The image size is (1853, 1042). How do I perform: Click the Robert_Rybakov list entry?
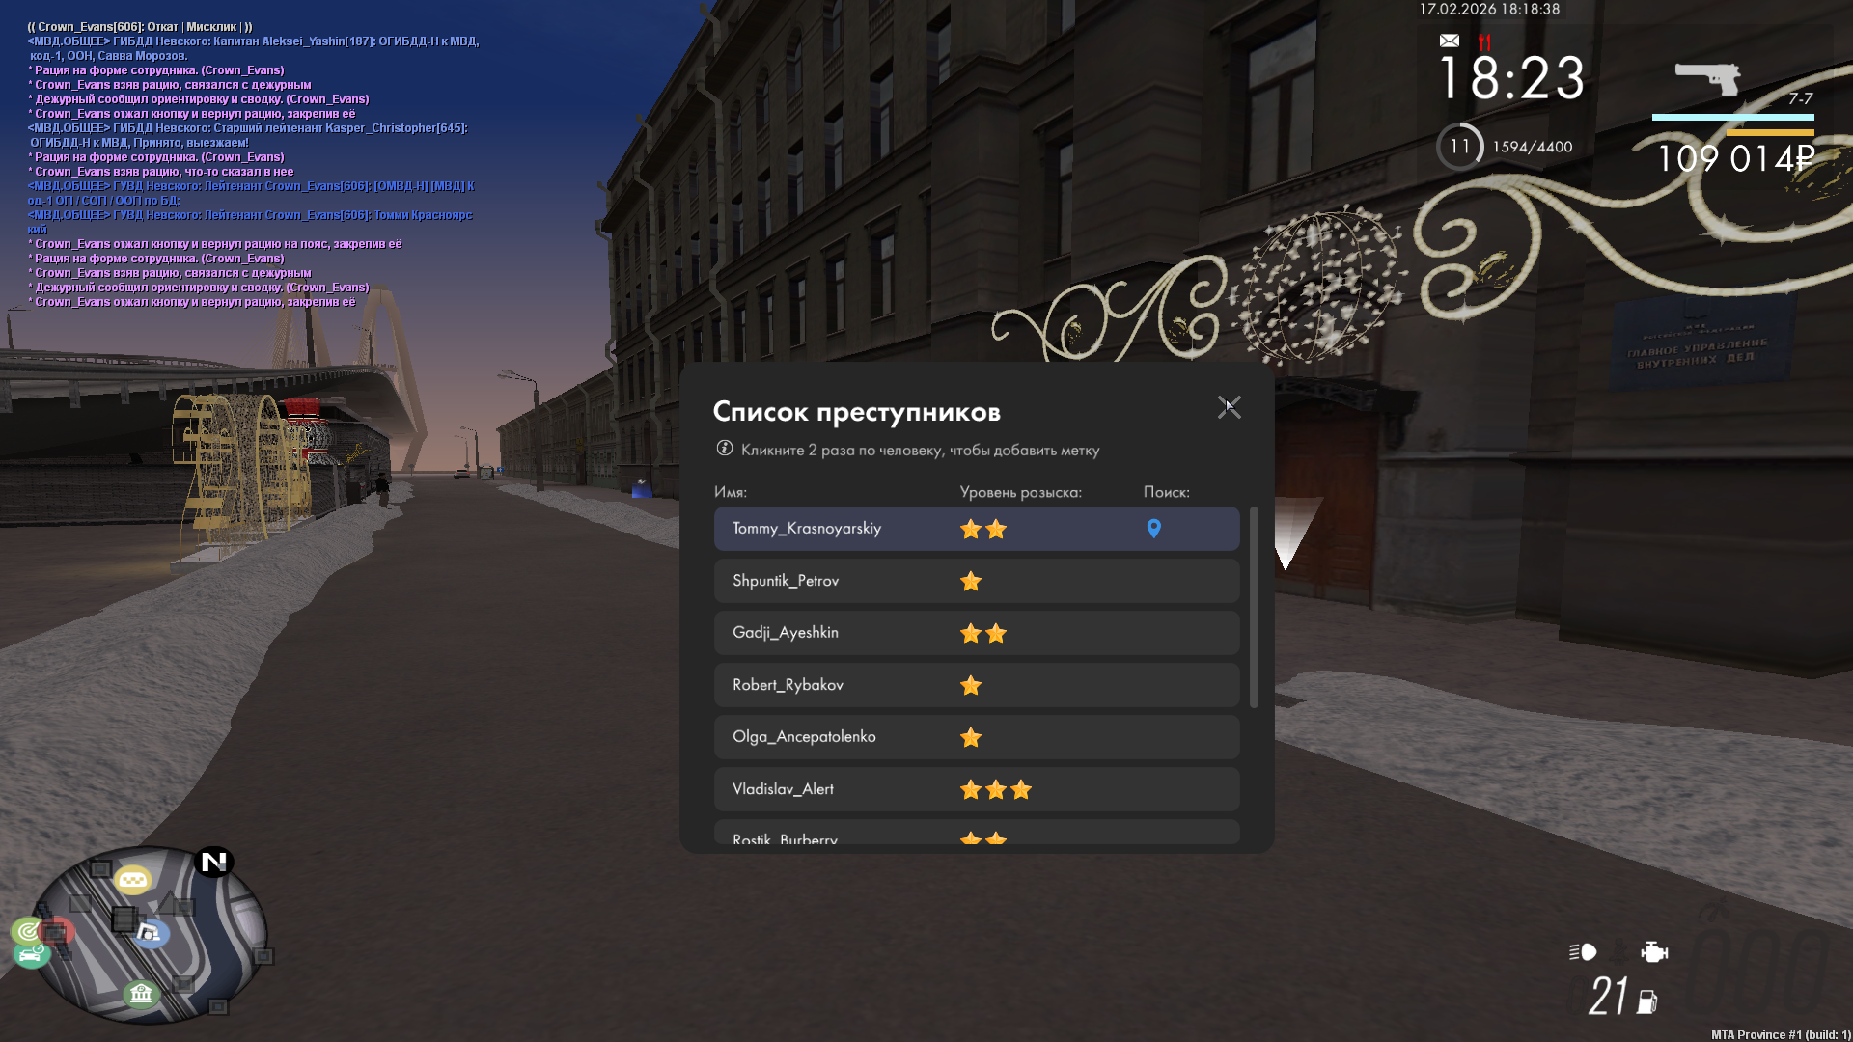(976, 685)
